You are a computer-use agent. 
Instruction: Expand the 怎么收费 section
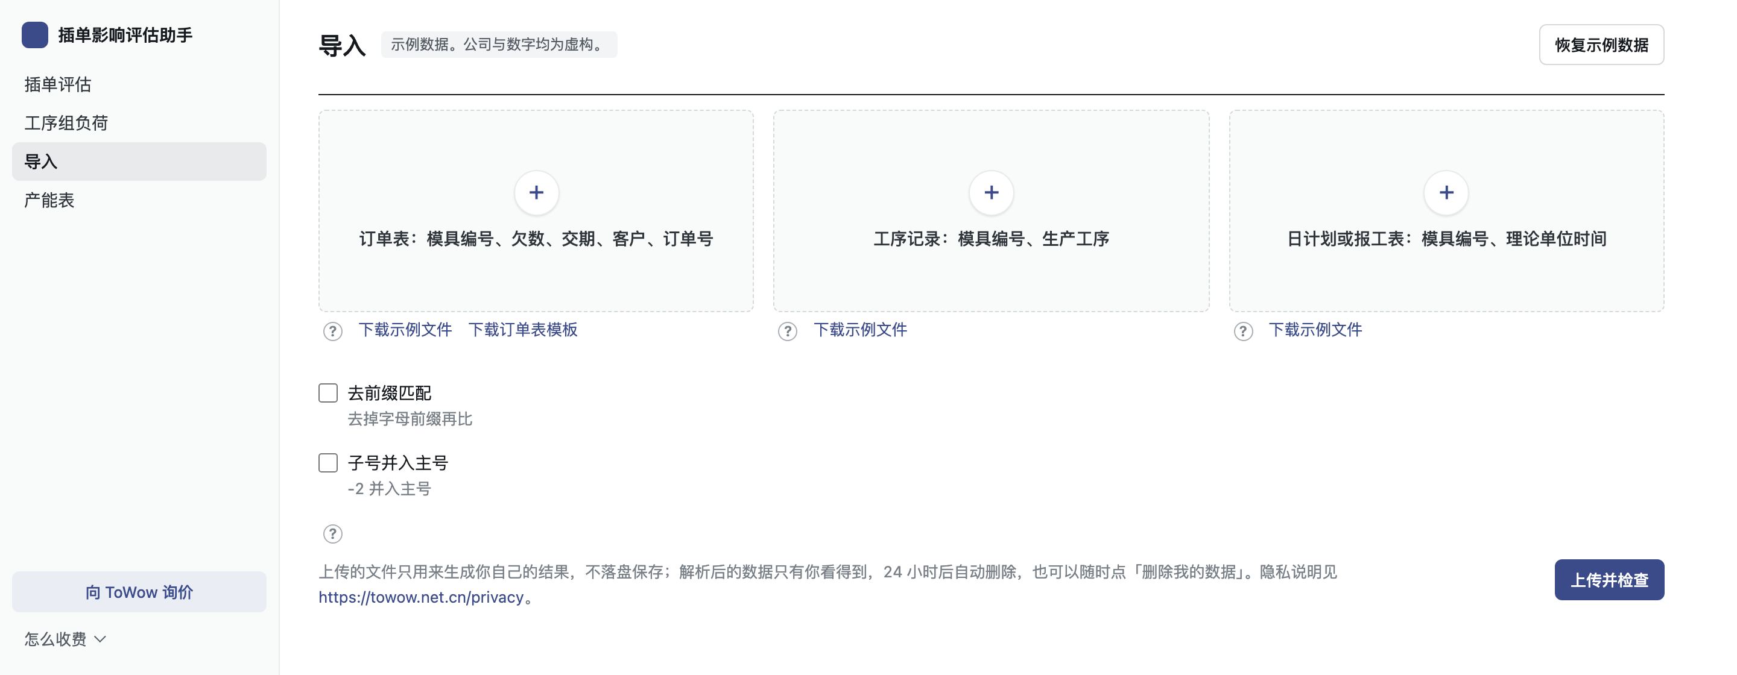pos(65,639)
